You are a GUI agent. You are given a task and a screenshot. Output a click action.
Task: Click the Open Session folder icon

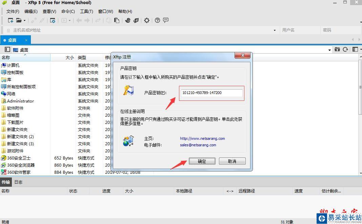pyautogui.click(x=19, y=20)
